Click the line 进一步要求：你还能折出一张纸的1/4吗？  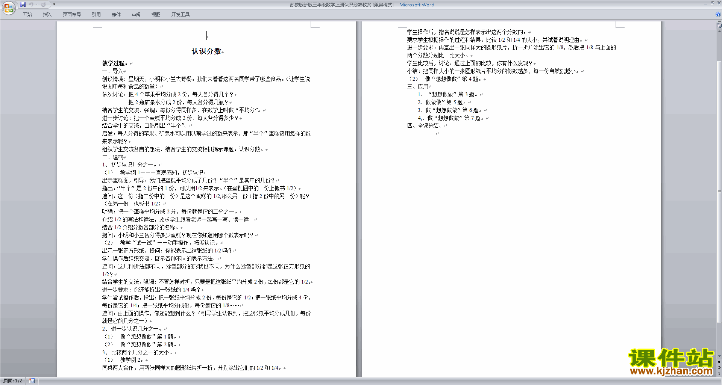pos(152,290)
